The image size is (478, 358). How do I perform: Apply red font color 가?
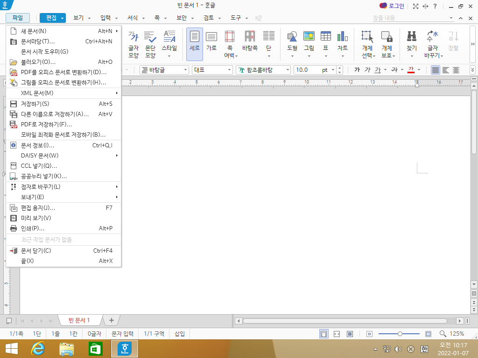click(x=411, y=70)
